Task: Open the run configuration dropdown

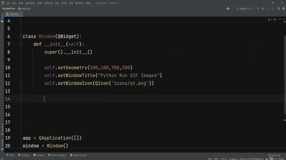Action: pyautogui.click(x=244, y=8)
